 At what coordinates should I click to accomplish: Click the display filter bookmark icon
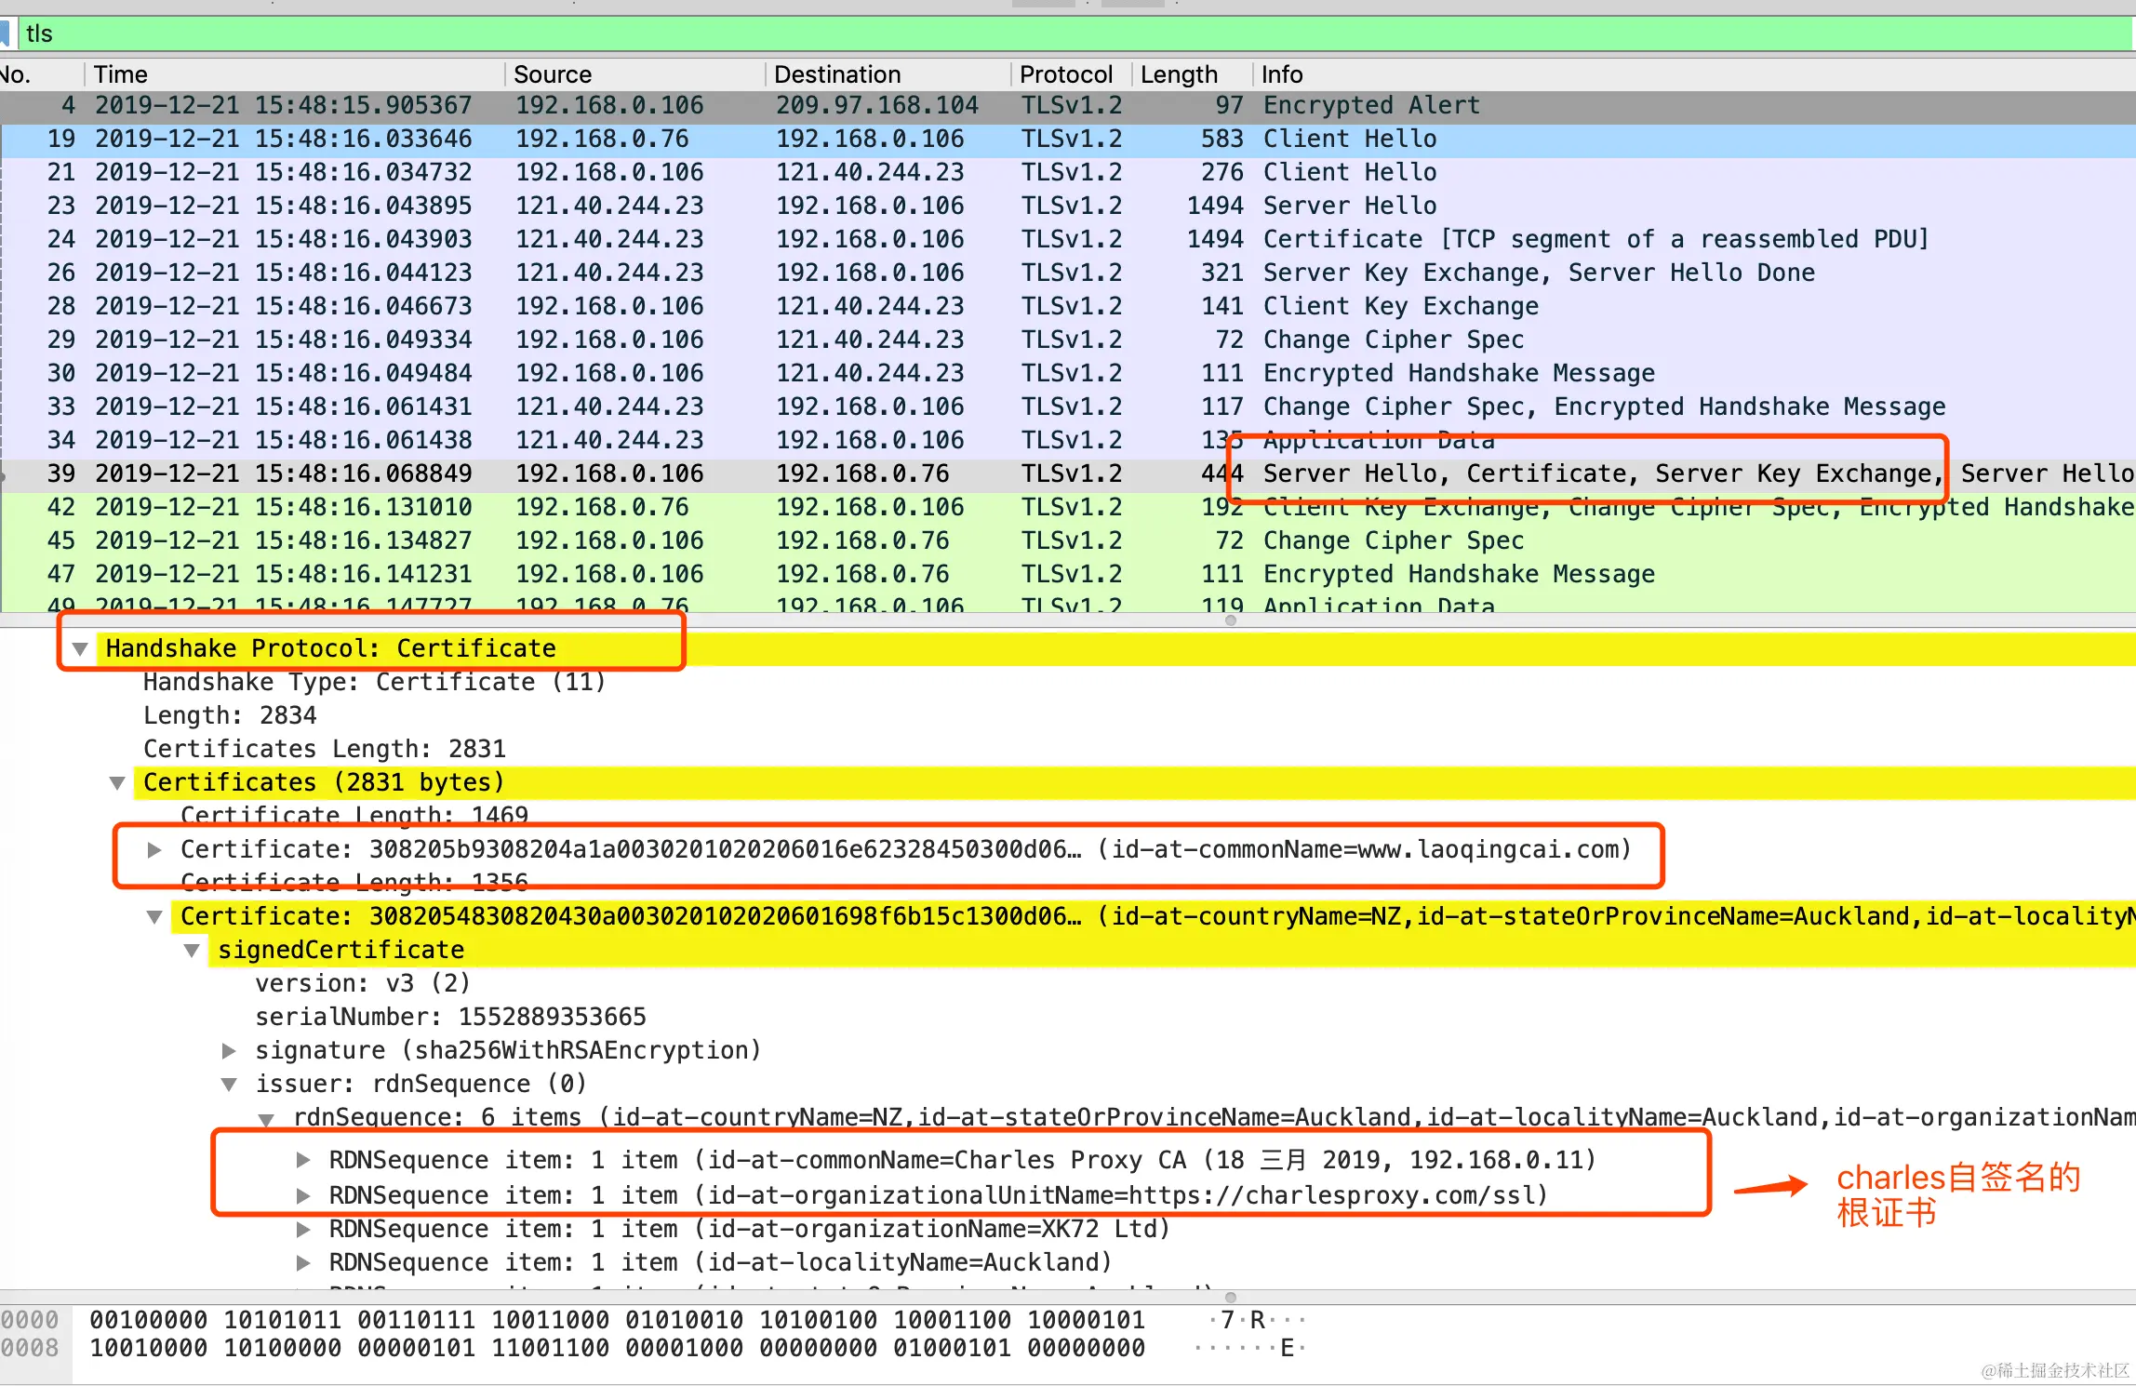click(x=6, y=33)
